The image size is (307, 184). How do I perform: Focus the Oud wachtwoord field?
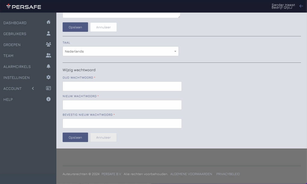122,86
